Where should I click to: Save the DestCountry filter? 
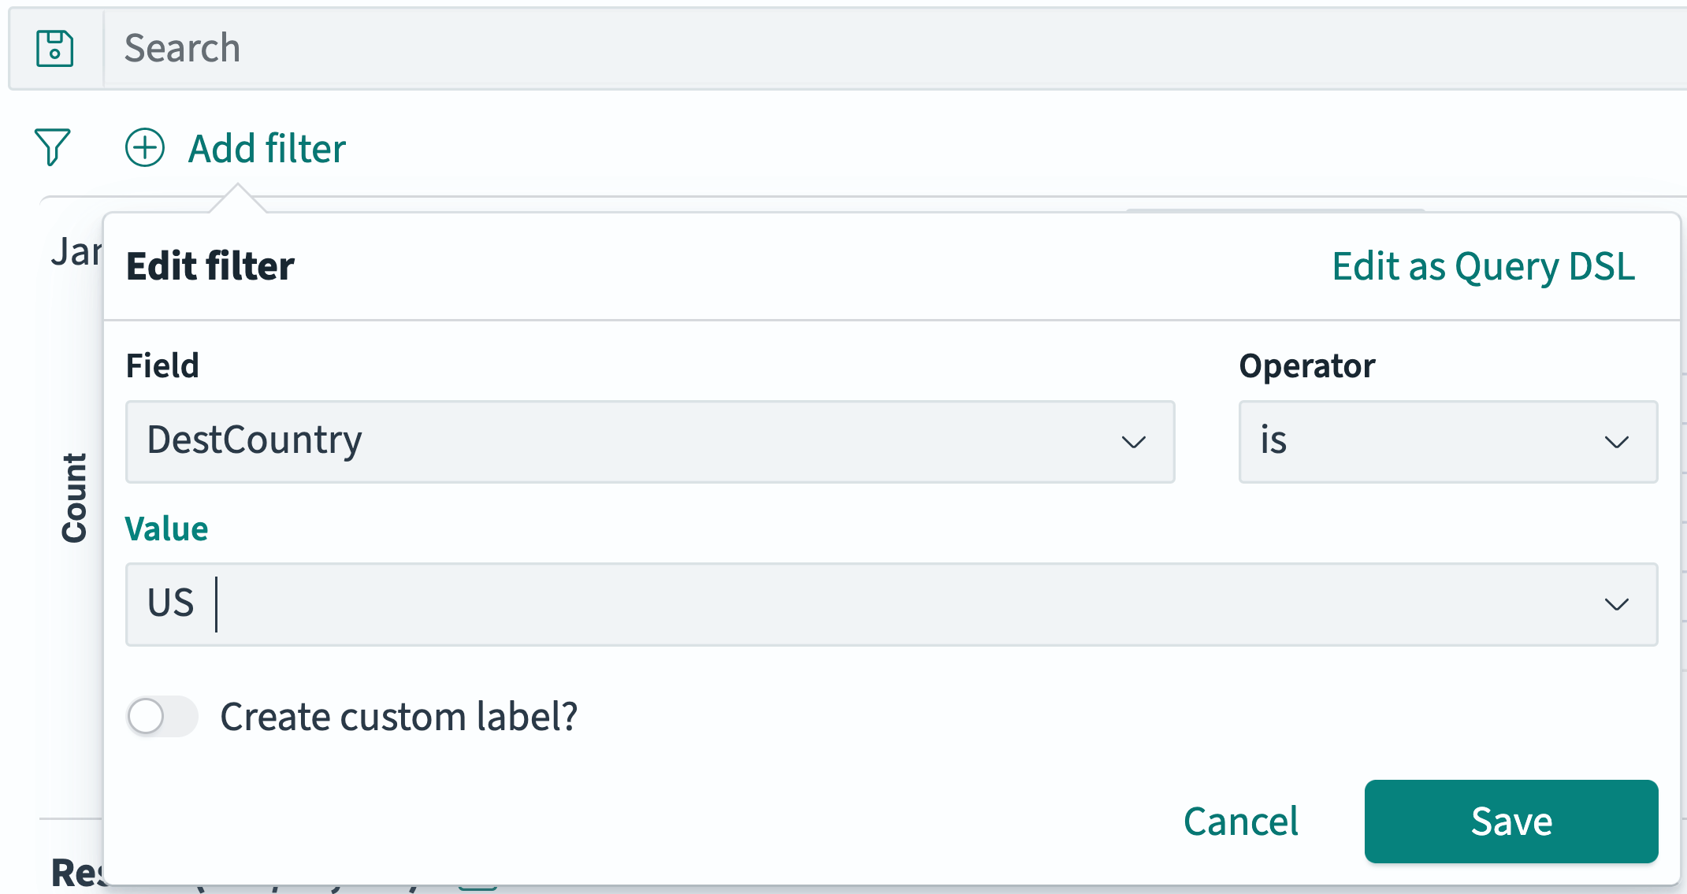(1510, 822)
